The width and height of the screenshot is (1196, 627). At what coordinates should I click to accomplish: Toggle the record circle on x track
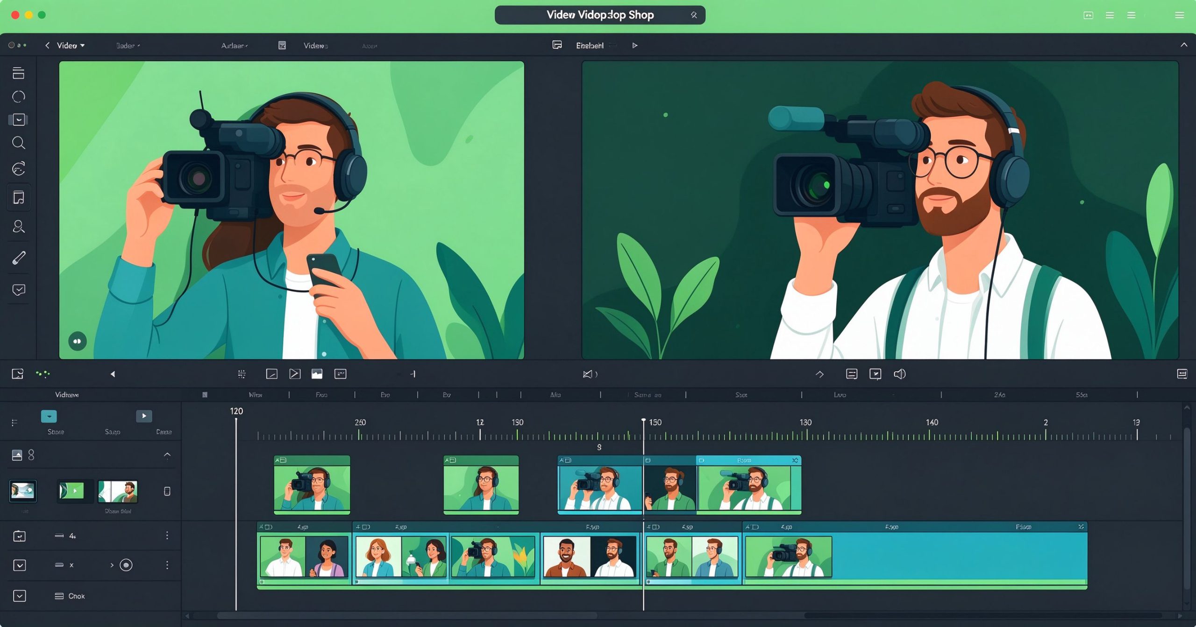(x=126, y=565)
